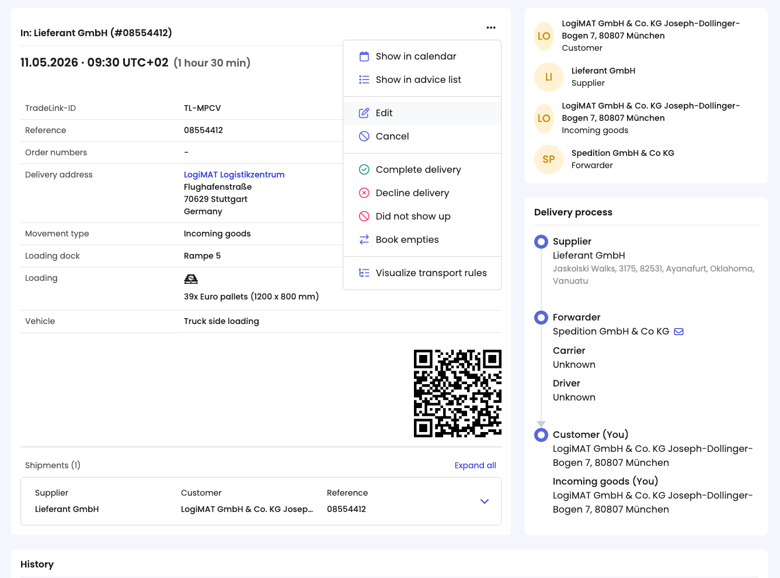780x578 pixels.
Task: Click the Reference value 08554412 in the details table
Action: pos(203,130)
